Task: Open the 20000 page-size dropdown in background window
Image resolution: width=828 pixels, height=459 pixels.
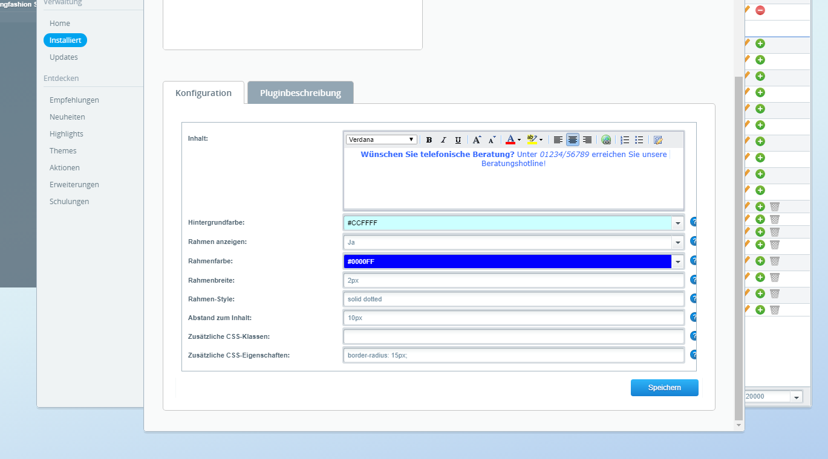Action: [796, 397]
